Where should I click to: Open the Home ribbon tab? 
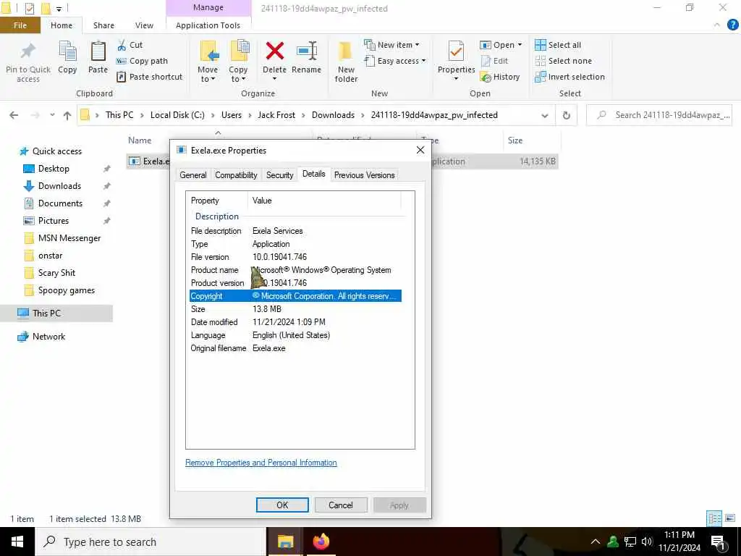(x=62, y=25)
